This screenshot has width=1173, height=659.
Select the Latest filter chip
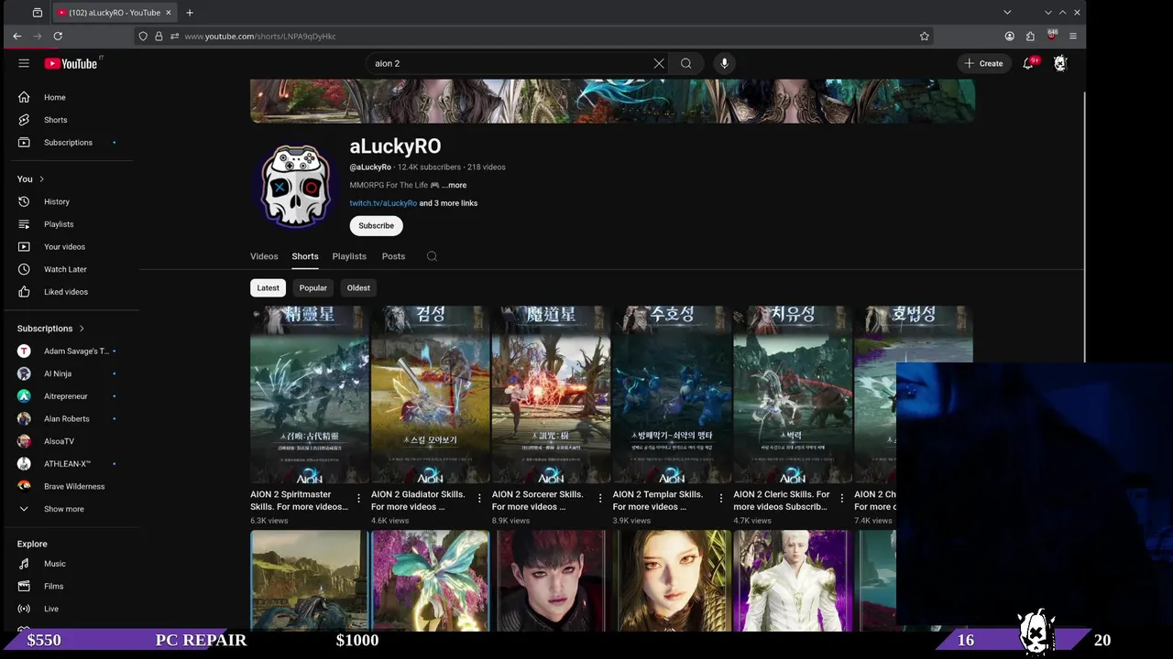[x=268, y=287]
